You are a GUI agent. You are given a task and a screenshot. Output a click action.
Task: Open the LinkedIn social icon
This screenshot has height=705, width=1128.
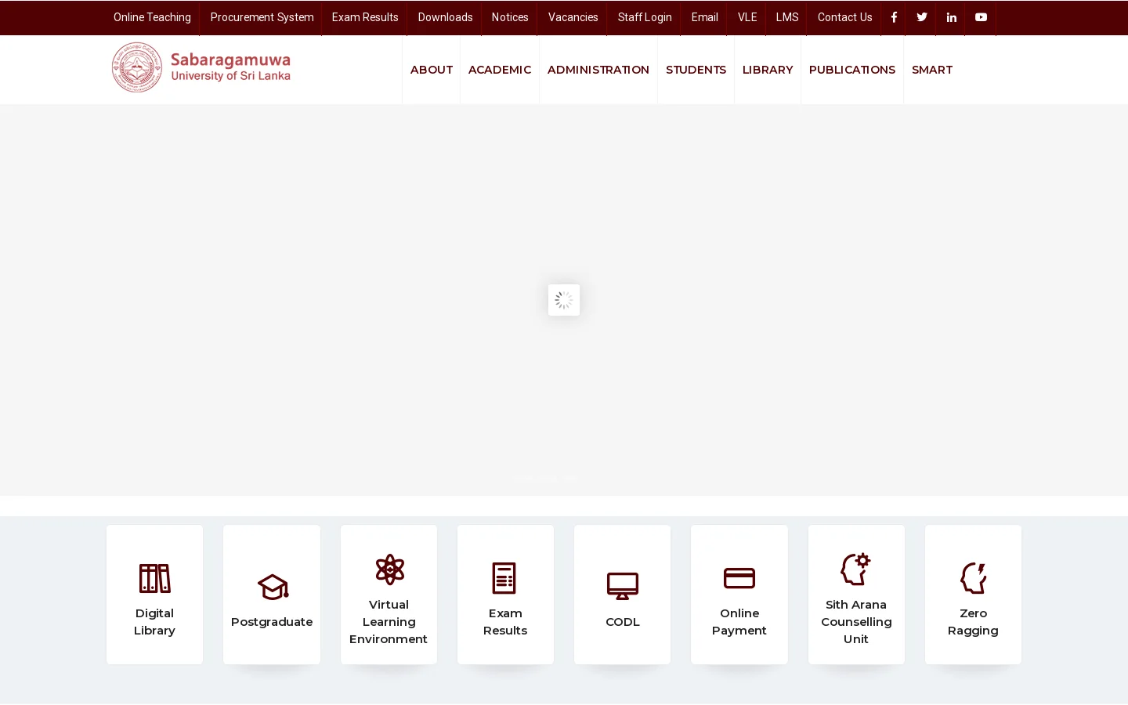[951, 17]
